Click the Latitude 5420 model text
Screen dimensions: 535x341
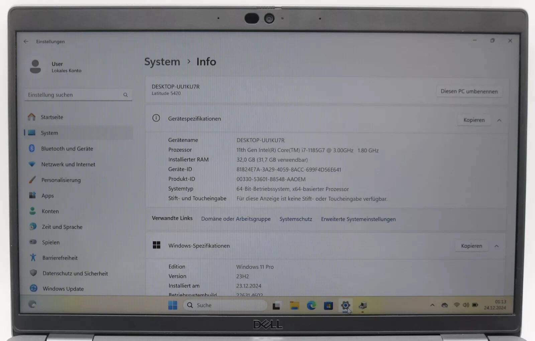(x=166, y=94)
